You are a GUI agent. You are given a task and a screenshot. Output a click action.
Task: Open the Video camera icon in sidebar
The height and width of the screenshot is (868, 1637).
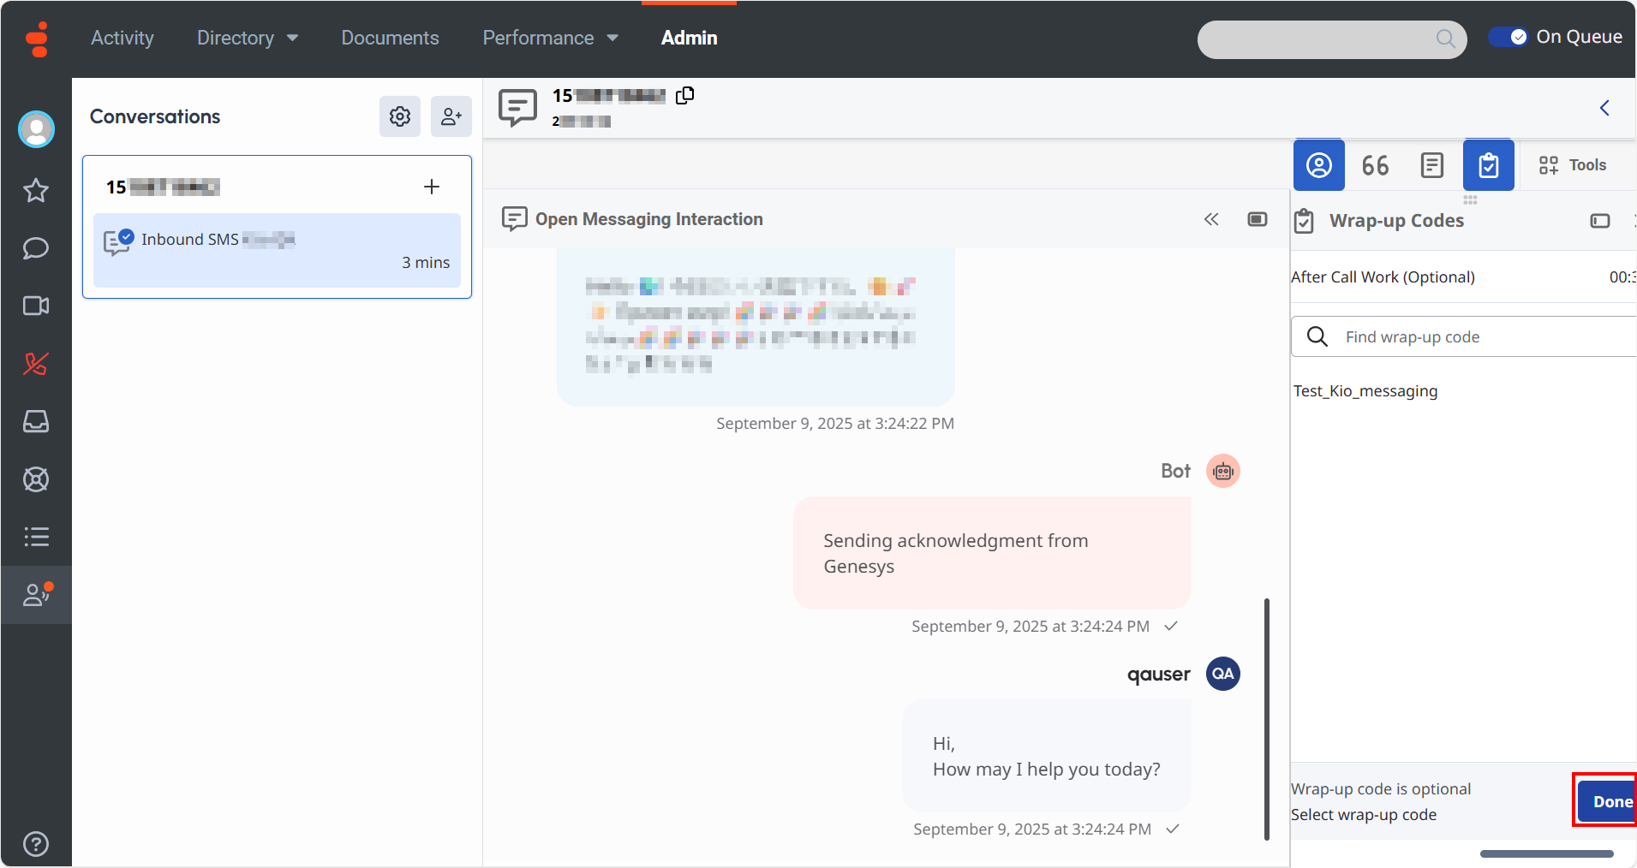click(x=36, y=306)
